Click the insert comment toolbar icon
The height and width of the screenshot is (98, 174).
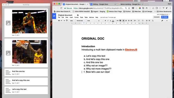point(120,21)
